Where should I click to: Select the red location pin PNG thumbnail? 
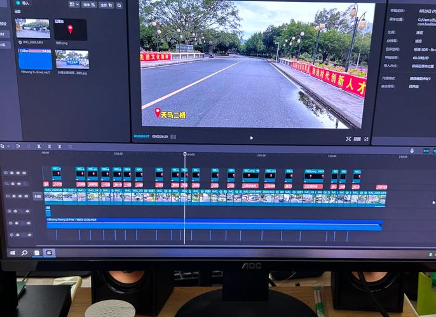click(x=70, y=30)
